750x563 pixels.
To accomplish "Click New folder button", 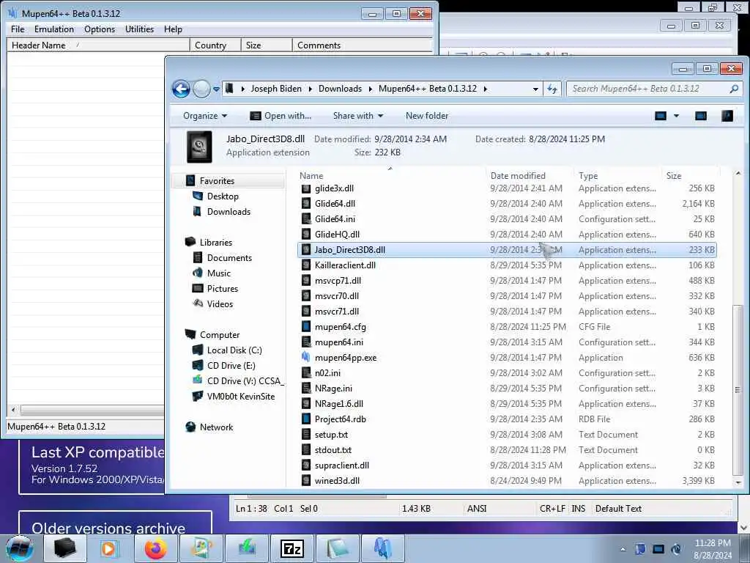I will tap(427, 116).
